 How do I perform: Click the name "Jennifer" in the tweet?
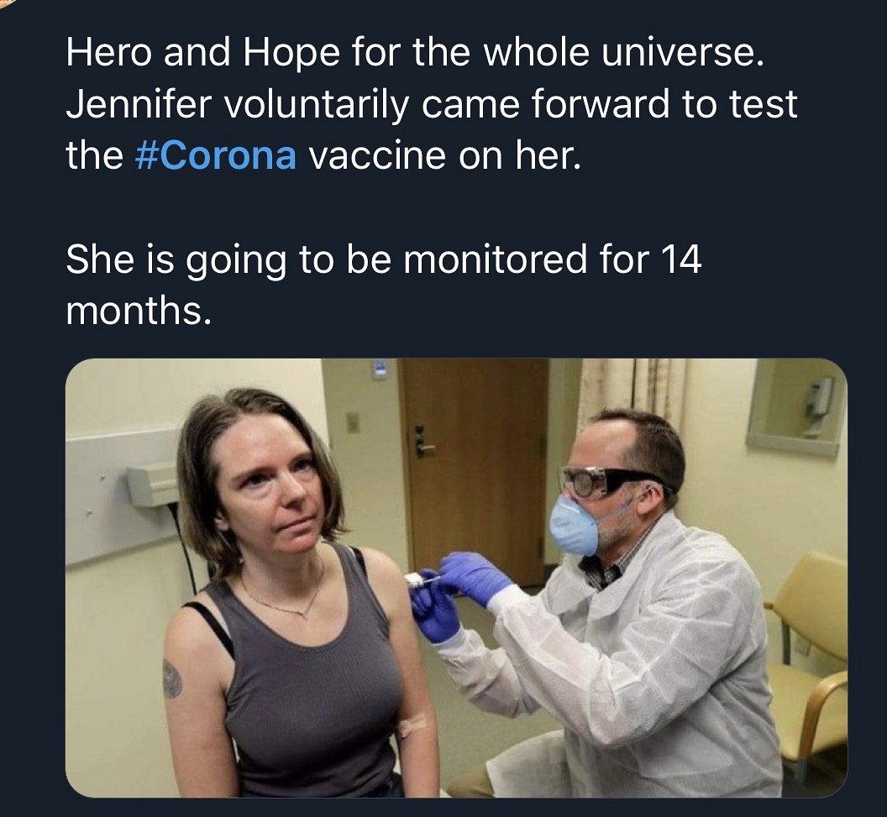pos(128,106)
